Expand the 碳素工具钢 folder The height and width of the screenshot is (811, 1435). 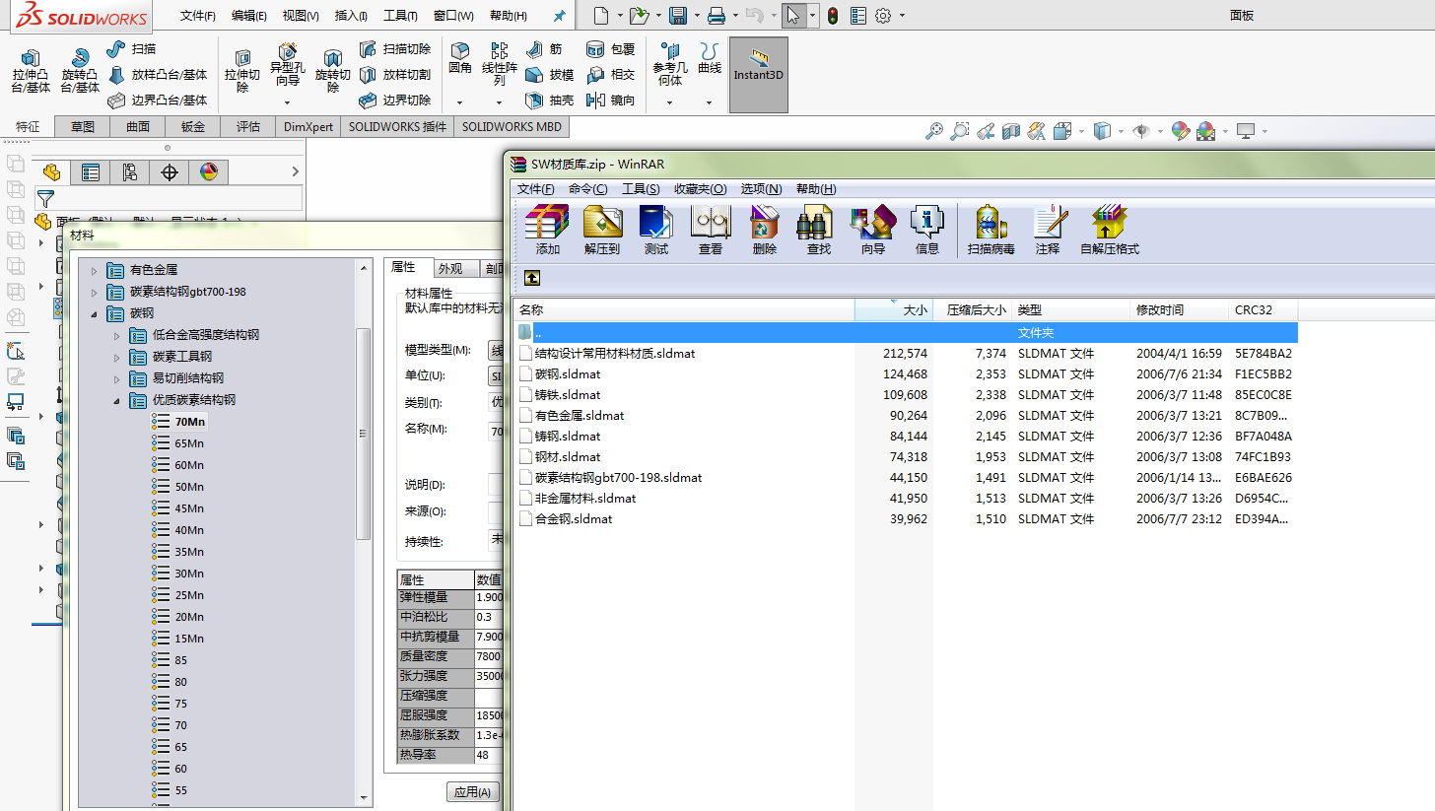116,357
